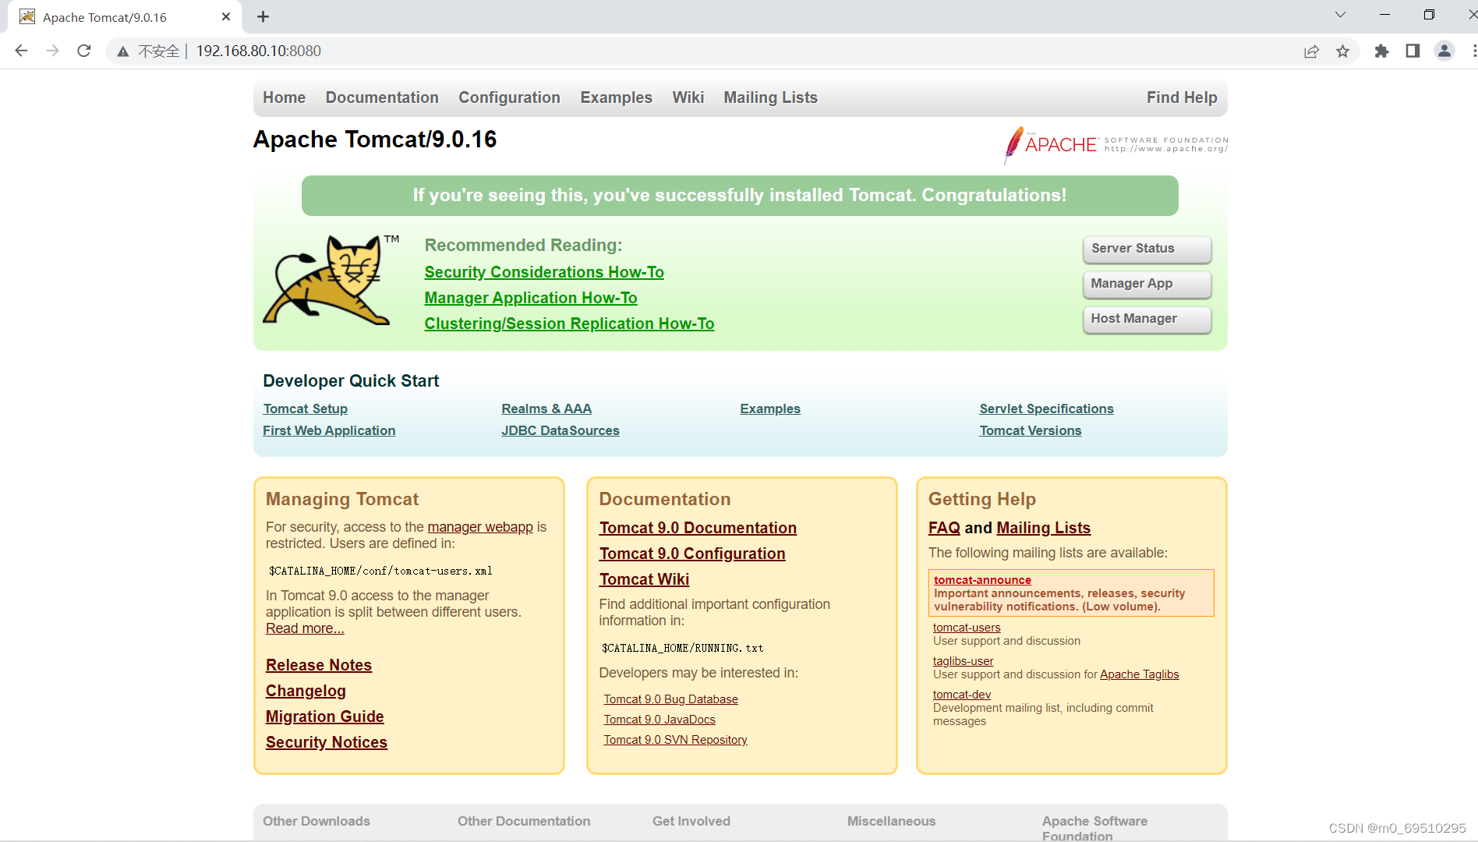
Task: Click the browser forward arrow
Action: (x=52, y=51)
